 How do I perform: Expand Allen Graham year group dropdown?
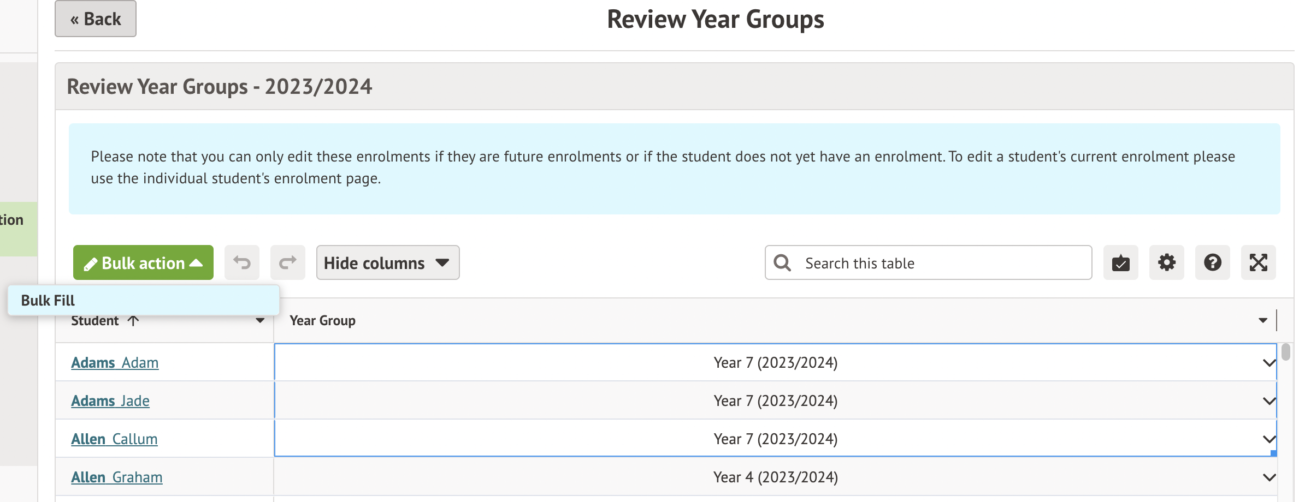point(1268,477)
